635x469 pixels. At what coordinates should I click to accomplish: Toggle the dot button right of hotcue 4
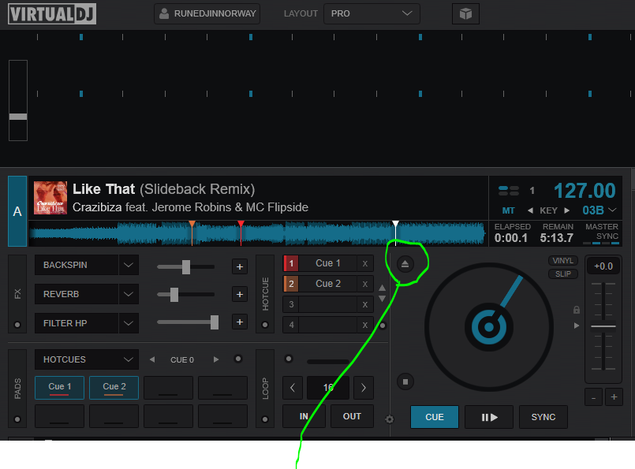point(383,326)
